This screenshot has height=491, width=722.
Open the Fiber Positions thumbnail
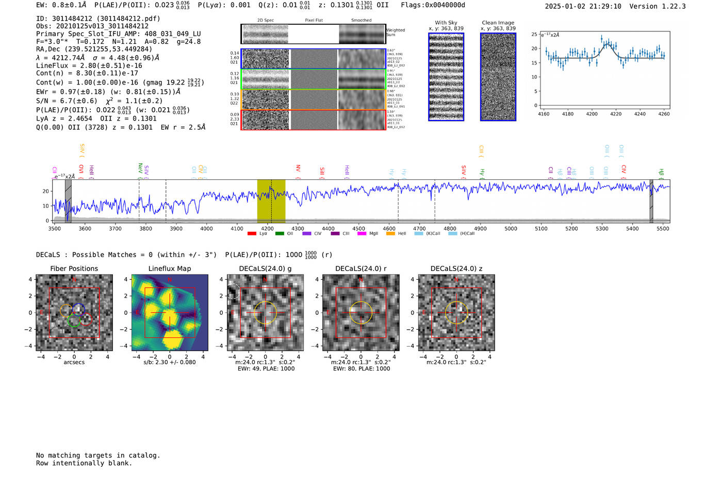click(74, 312)
